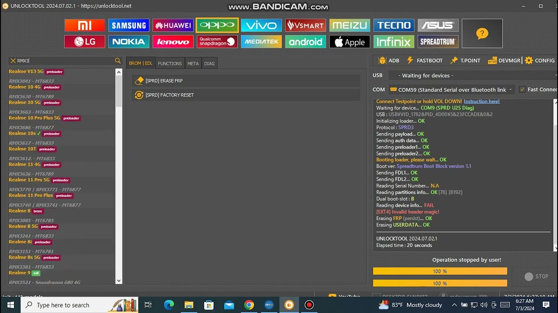Image resolution: width=558 pixels, height=313 pixels.
Task: Open the yellow question mark help tile
Action: coord(482,33)
